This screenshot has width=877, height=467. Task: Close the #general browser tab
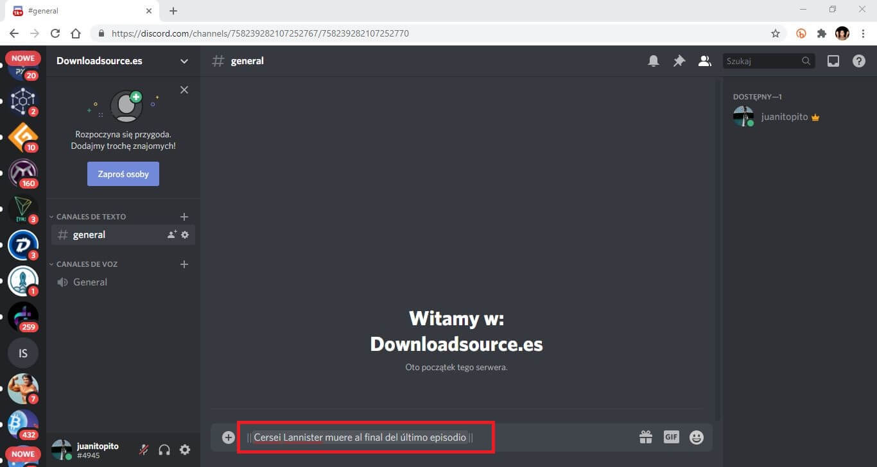coord(148,11)
